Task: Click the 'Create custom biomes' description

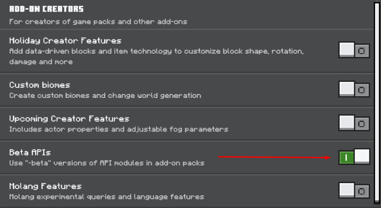Action: click(x=105, y=95)
